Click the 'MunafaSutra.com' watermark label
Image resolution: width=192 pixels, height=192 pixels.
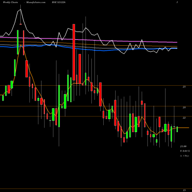coord(36,2)
